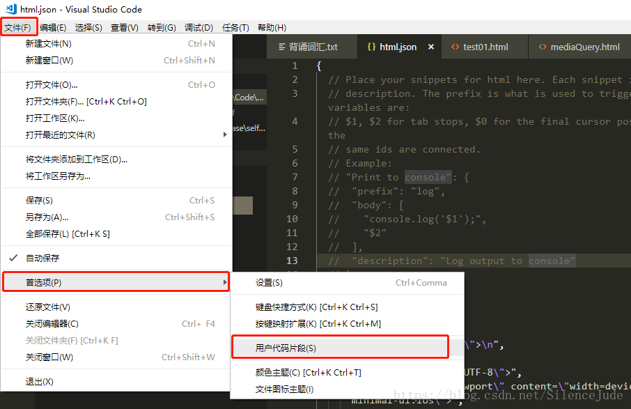Open the 帮助(H) menu
The height and width of the screenshot is (409, 631).
point(272,27)
